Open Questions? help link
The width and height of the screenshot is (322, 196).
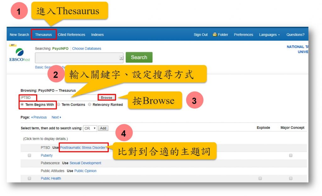tap(295, 35)
